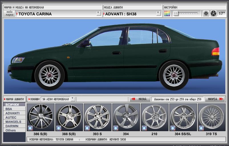
Task: Expand the Toyota Carina car model dropdown
Action: coord(99,13)
